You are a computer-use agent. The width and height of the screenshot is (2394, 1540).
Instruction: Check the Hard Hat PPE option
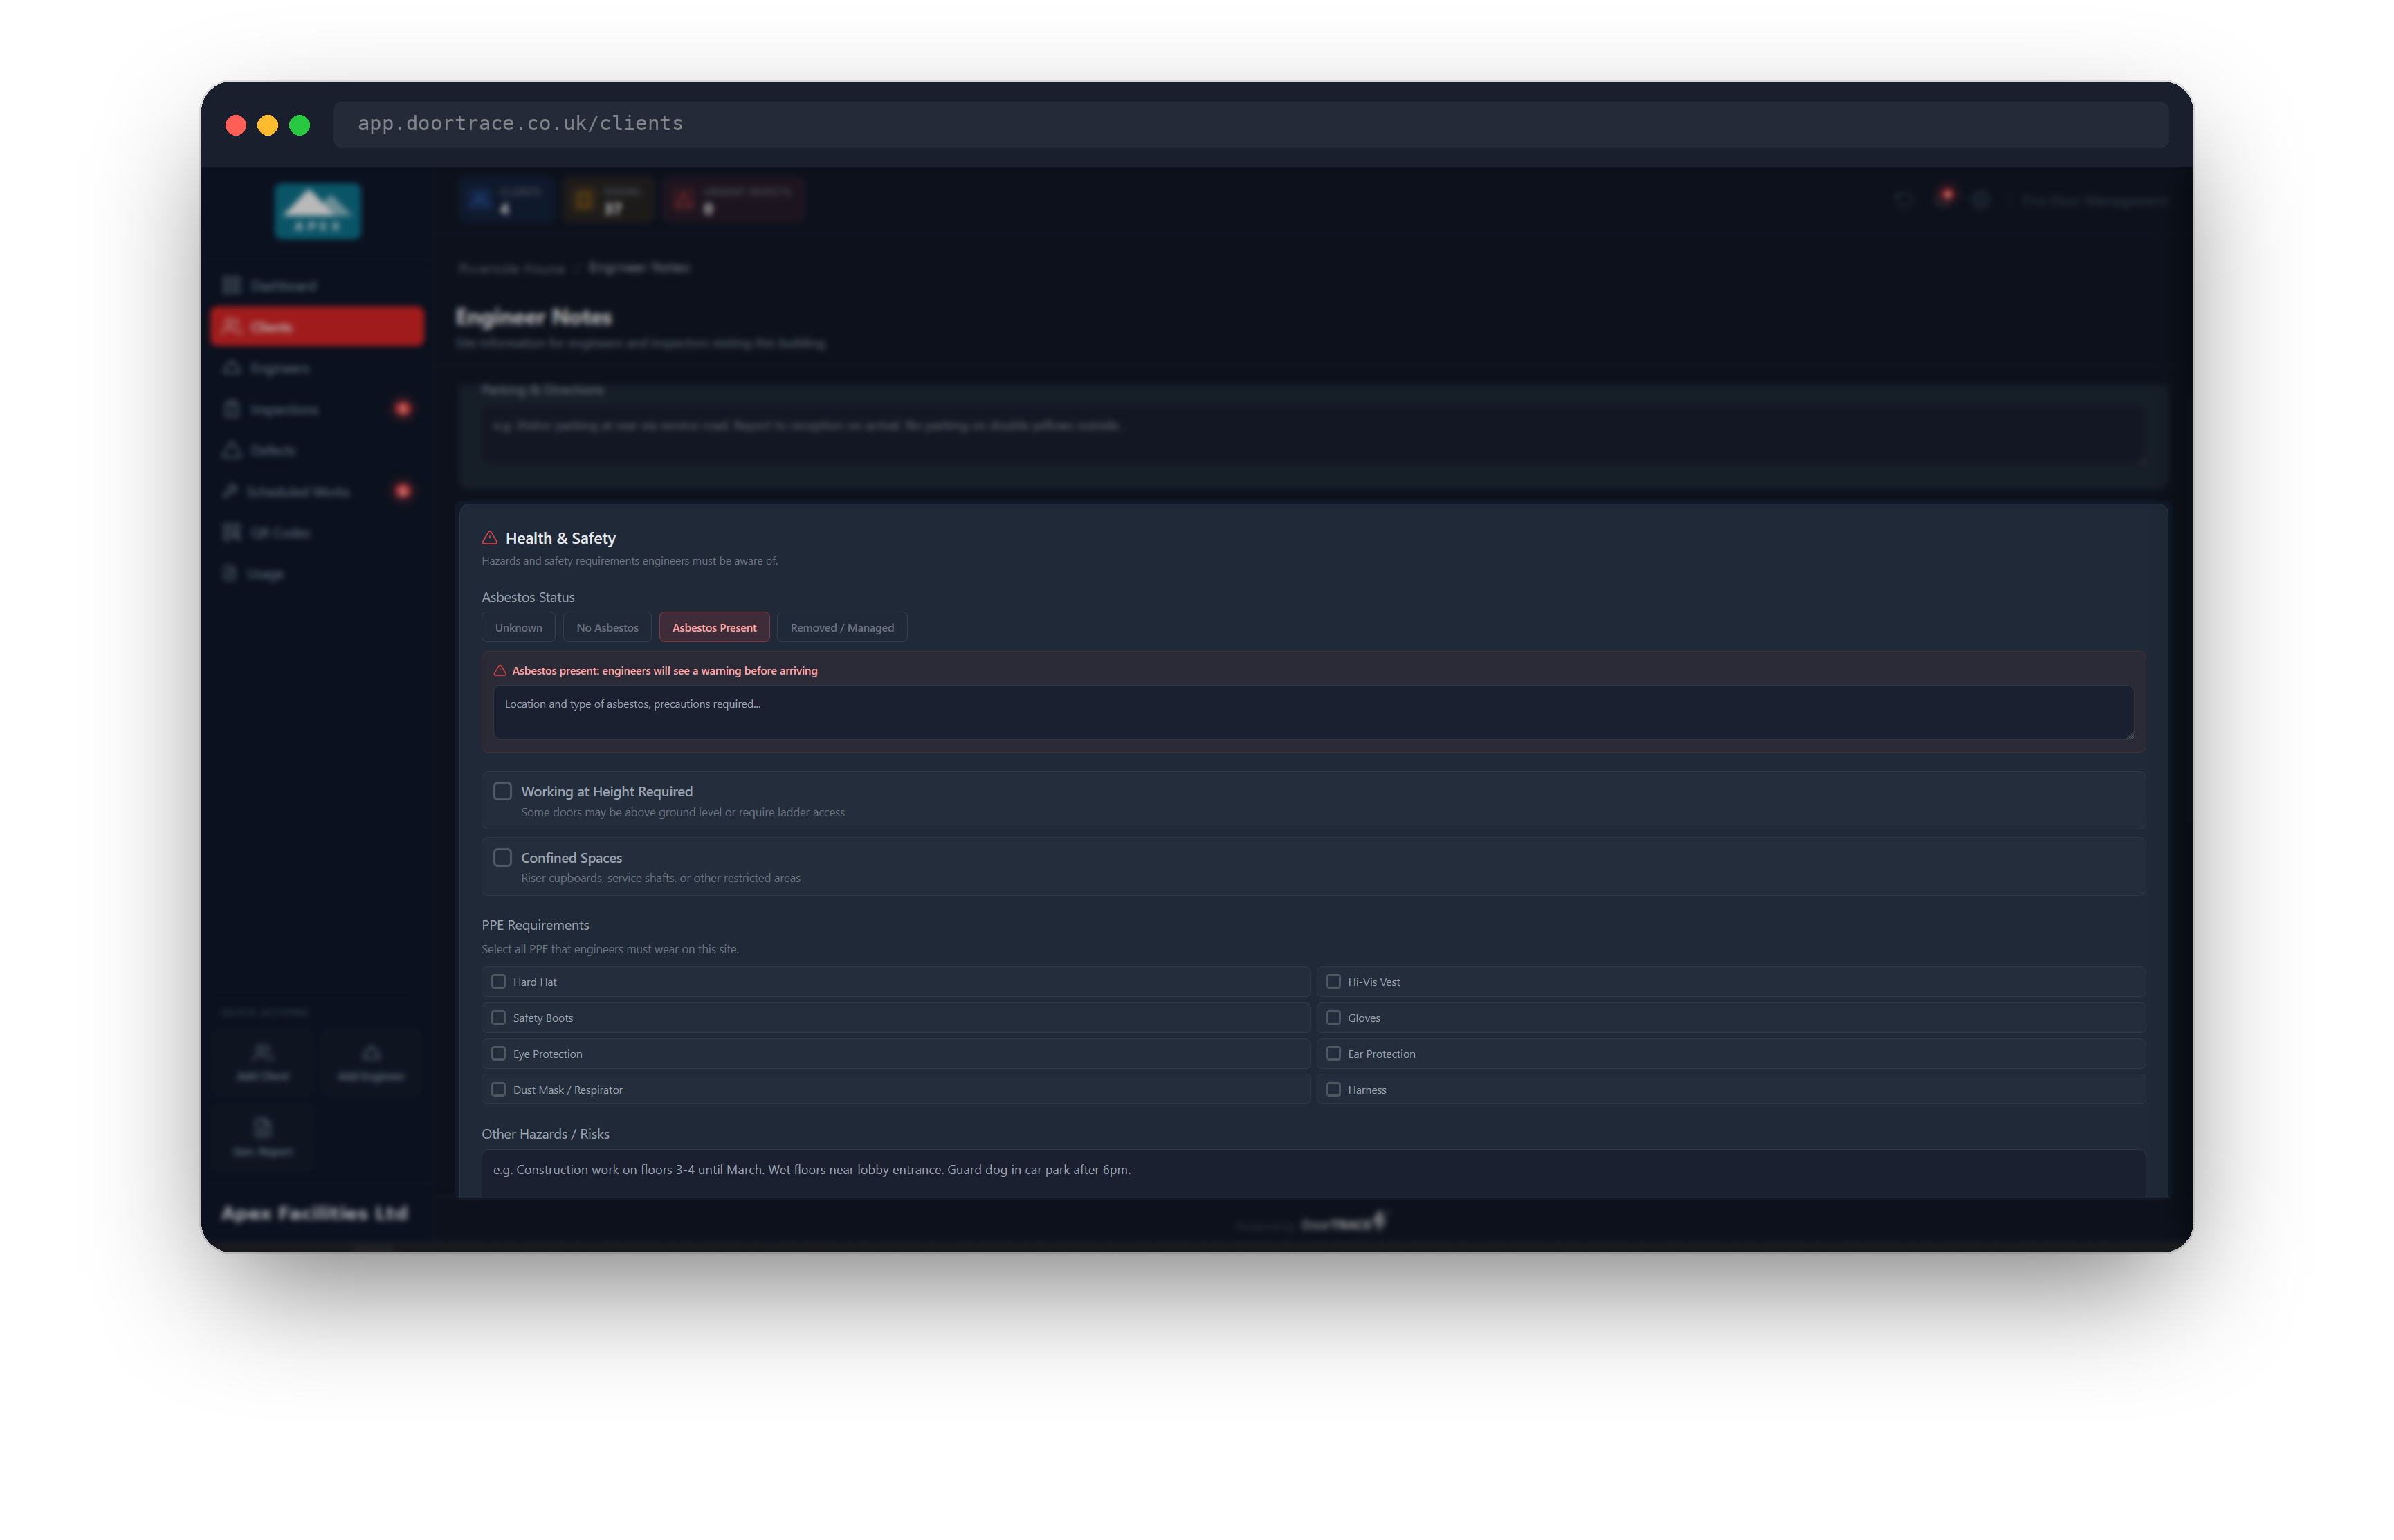point(498,981)
